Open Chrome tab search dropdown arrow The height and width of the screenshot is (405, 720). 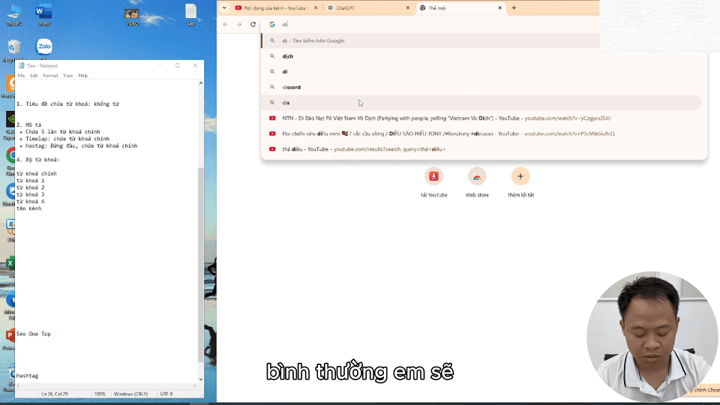(x=224, y=7)
